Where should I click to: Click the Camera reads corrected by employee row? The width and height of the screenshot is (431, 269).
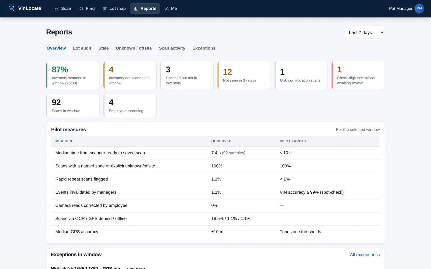215,206
